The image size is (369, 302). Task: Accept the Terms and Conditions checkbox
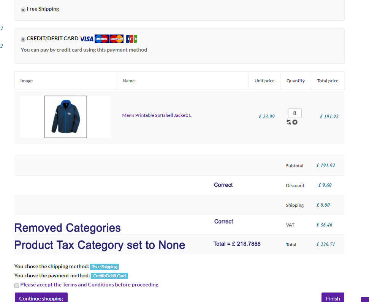coord(17,285)
